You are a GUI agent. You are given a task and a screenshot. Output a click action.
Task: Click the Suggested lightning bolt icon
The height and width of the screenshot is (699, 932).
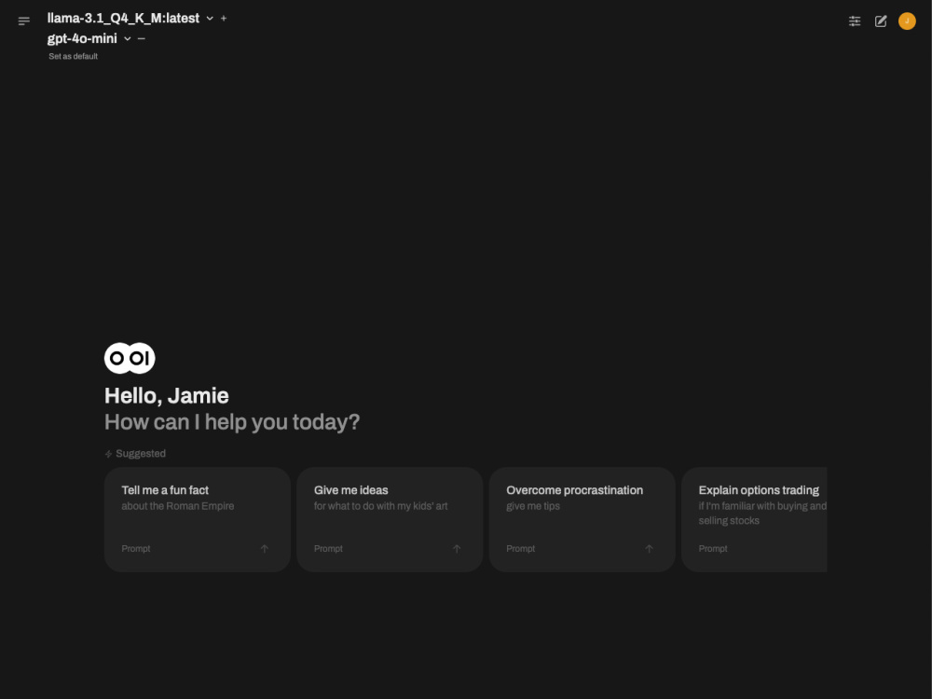point(109,454)
